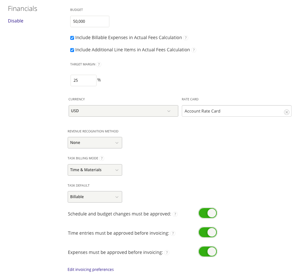Open help about time entry approval
Image resolution: width=296 pixels, height=277 pixels.
click(x=173, y=233)
